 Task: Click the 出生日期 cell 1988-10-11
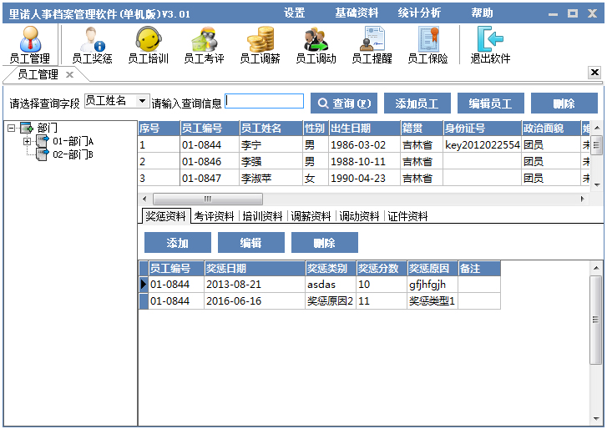[x=364, y=161]
